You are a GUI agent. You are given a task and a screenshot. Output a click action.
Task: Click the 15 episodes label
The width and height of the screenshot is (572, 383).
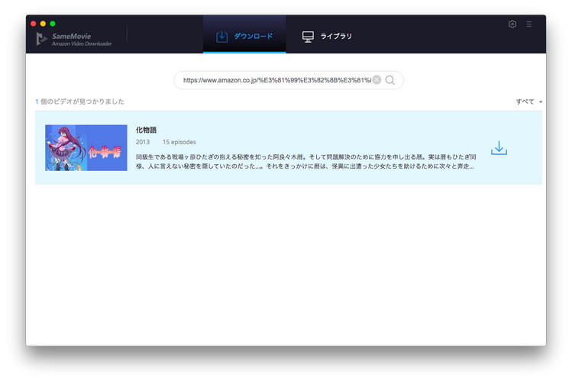[x=179, y=142]
